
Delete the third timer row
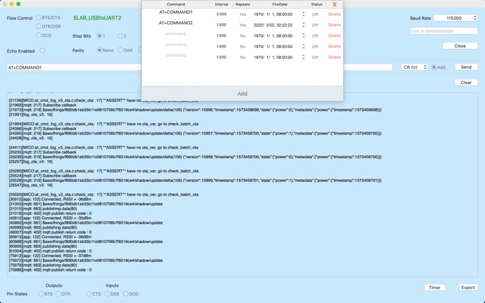(x=334, y=36)
